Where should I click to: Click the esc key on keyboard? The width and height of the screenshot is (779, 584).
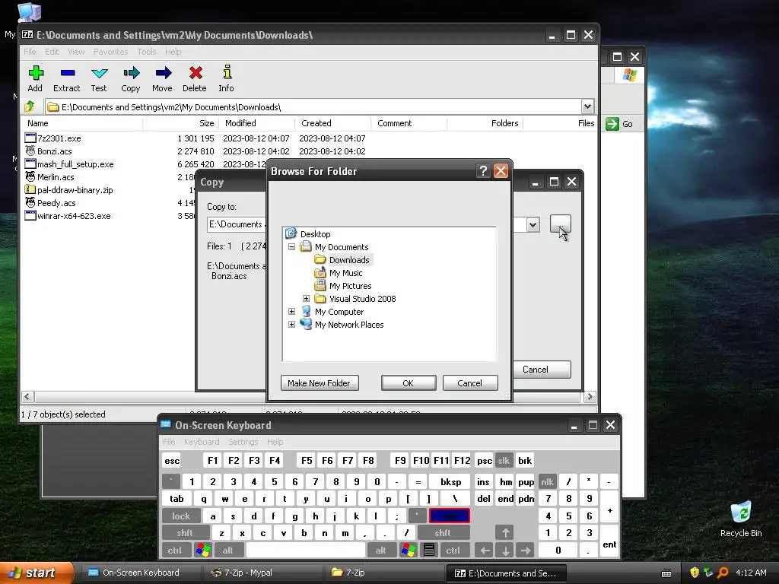click(x=172, y=460)
